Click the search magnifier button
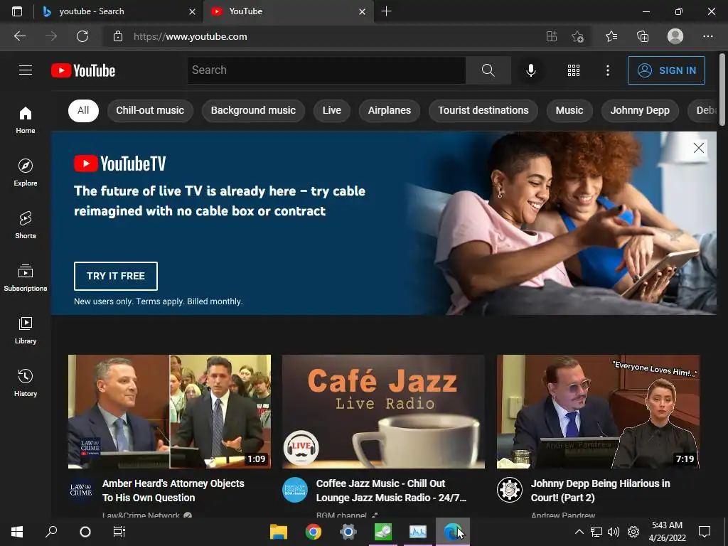728x546 pixels. pyautogui.click(x=488, y=70)
